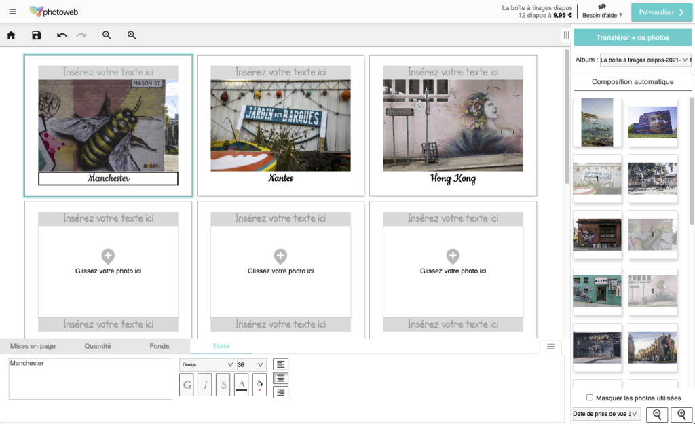The width and height of the screenshot is (695, 424).
Task: Undo the last action
Action: click(x=62, y=35)
